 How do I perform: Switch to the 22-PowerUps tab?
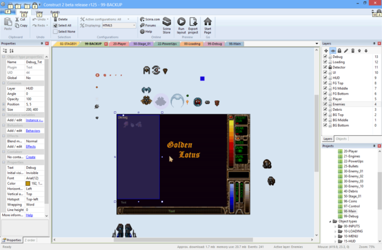(x=167, y=44)
